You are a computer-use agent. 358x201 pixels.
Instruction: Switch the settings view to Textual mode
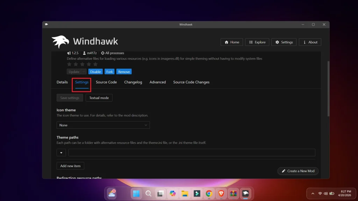[99, 98]
